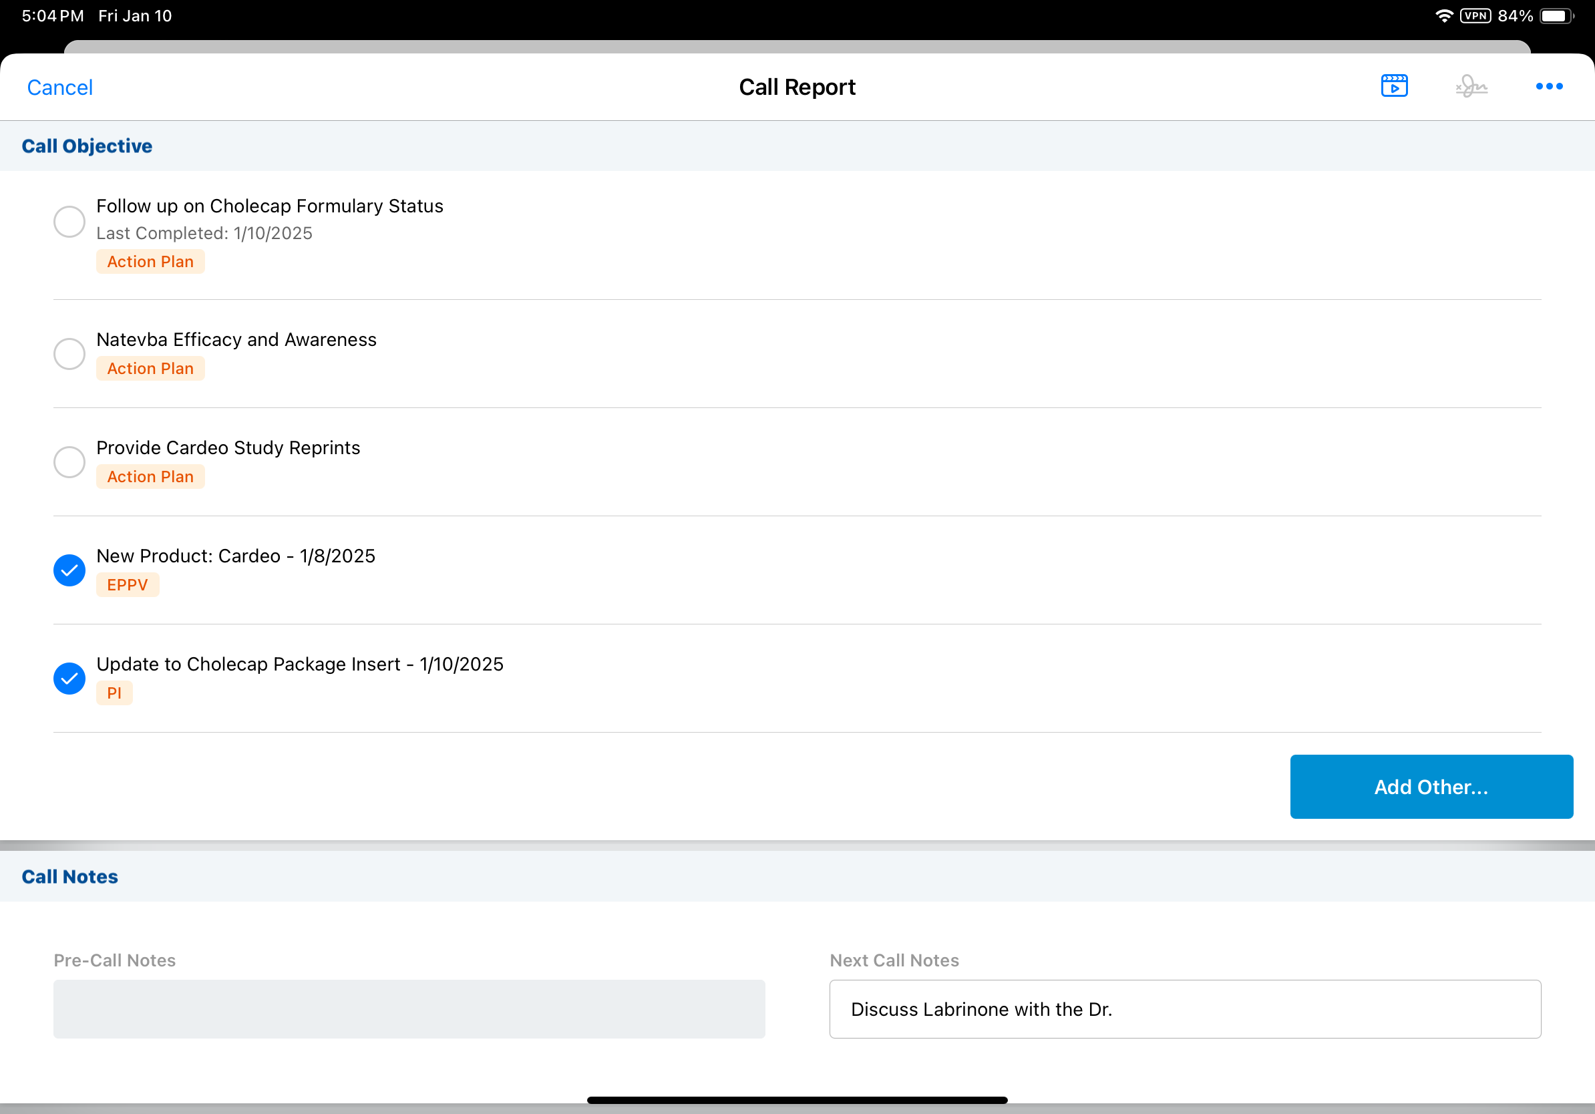
Task: Tap the Call Objective section header
Action: [87, 146]
